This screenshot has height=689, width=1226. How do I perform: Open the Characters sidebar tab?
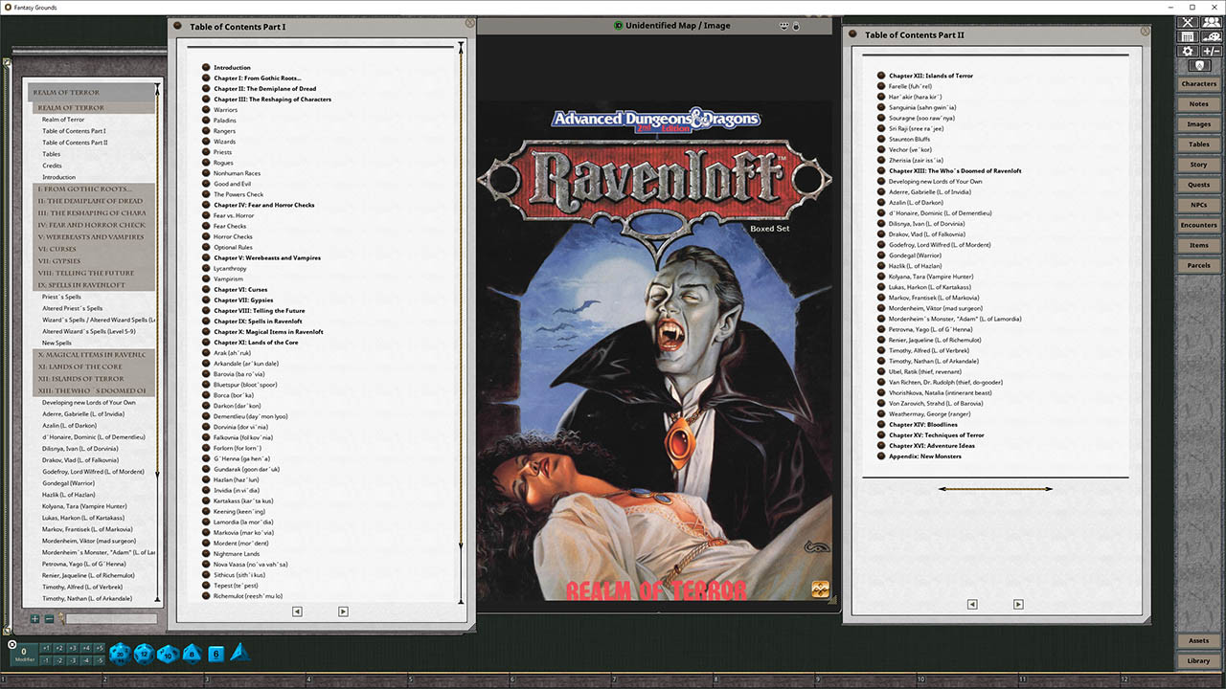pyautogui.click(x=1198, y=84)
